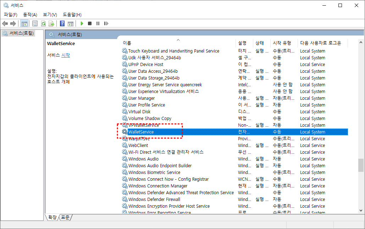Click the forward navigation arrow
The image size is (365, 229).
(13, 23)
